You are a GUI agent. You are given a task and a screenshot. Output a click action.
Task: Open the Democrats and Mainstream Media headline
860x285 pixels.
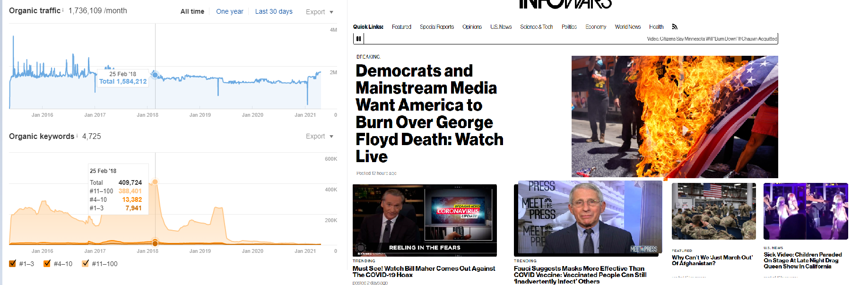click(x=429, y=113)
